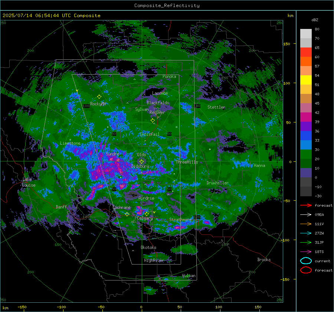Select the bright yellow dBZ legend swatch

(x=306, y=80)
